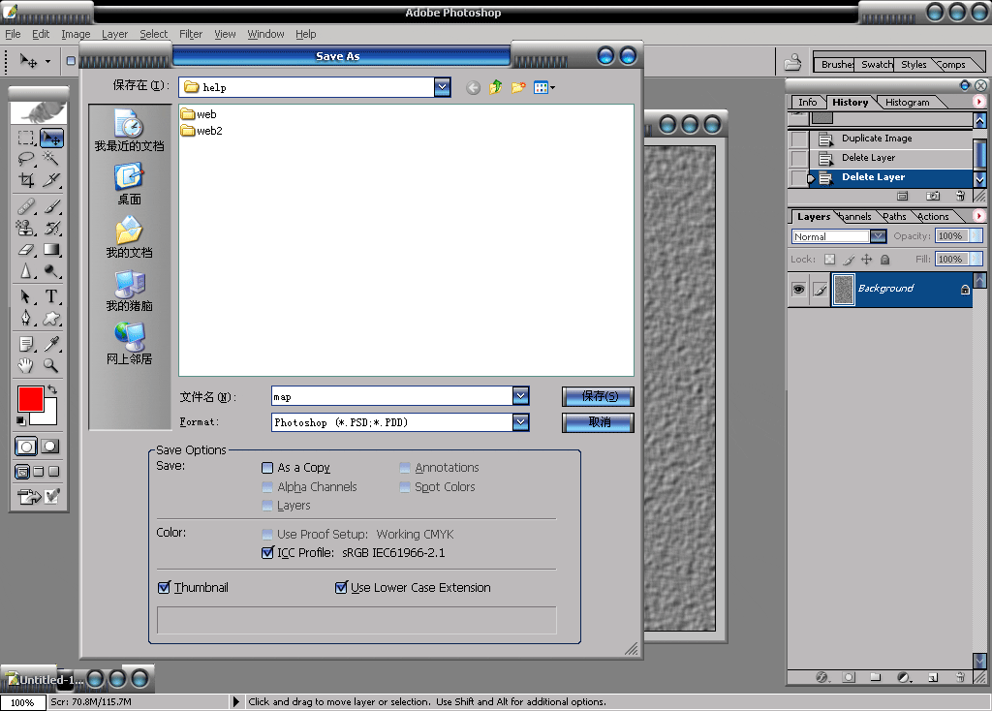The image size is (992, 711).
Task: Select the Eyedropper tool
Action: click(x=51, y=344)
